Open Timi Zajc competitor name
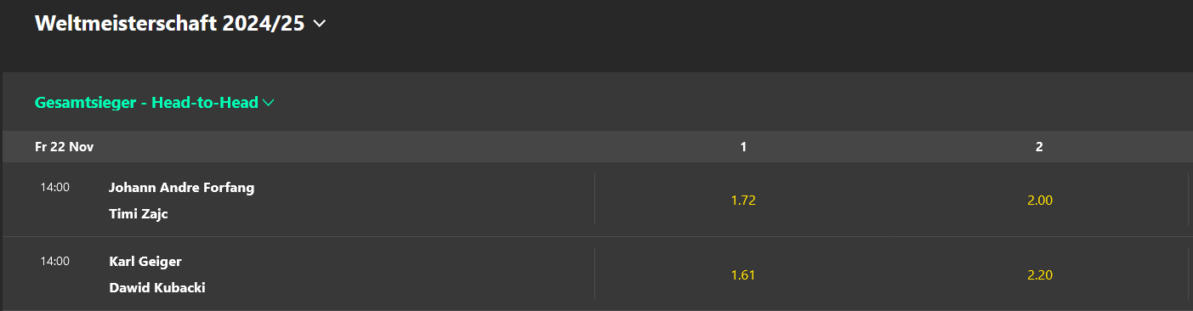Image resolution: width=1193 pixels, height=311 pixels. 139,214
